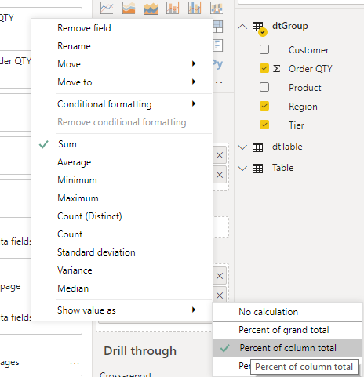Viewport: 364px width, 377px height.
Task: Select the area chart visualization icon
Action: point(129,8)
